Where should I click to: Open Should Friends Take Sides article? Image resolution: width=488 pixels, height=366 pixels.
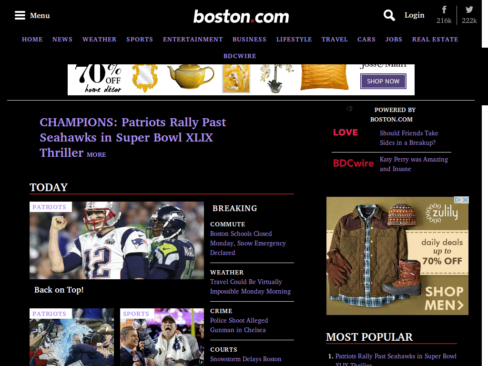408,138
